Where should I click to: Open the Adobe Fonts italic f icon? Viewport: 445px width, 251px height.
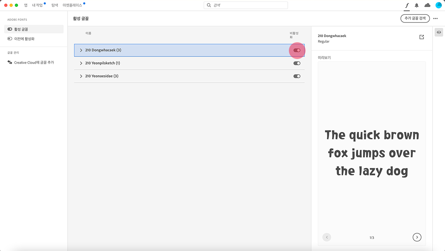[x=407, y=5]
